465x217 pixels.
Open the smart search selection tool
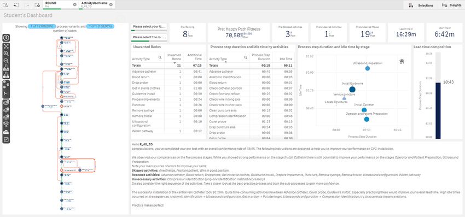(x=5, y=5)
